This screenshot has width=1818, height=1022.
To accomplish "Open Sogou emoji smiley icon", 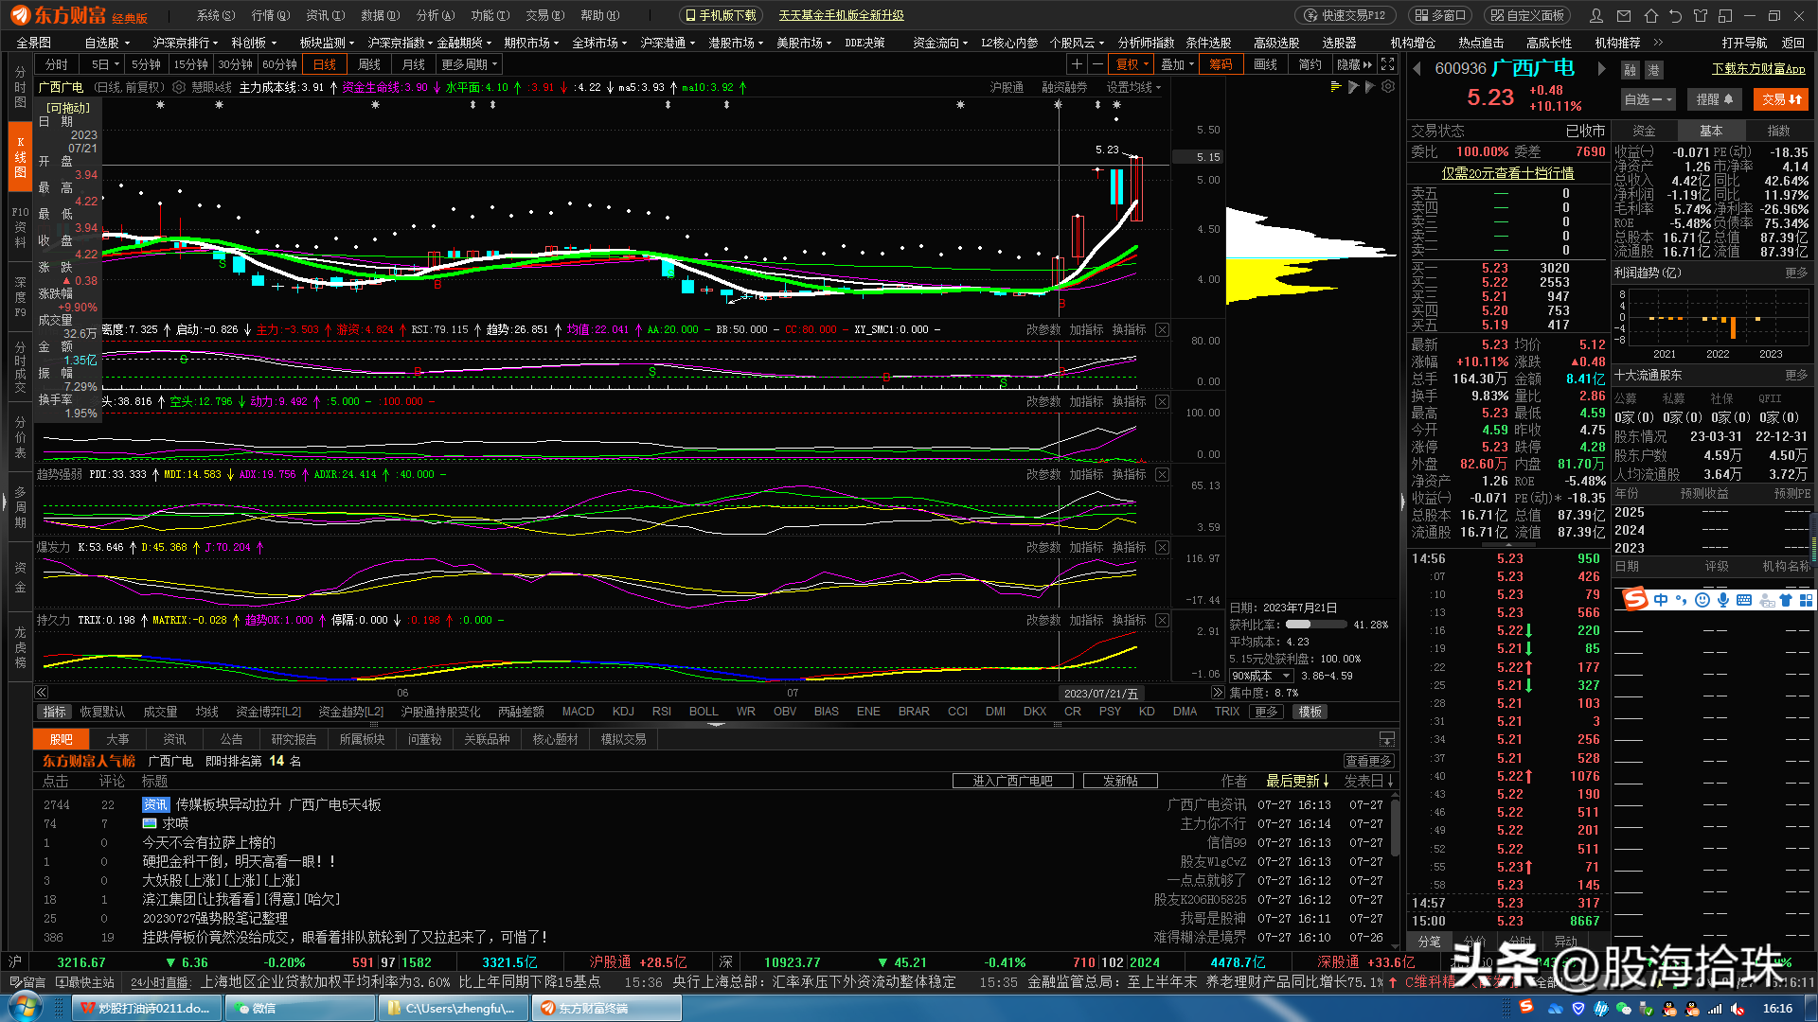I will (x=1702, y=600).
